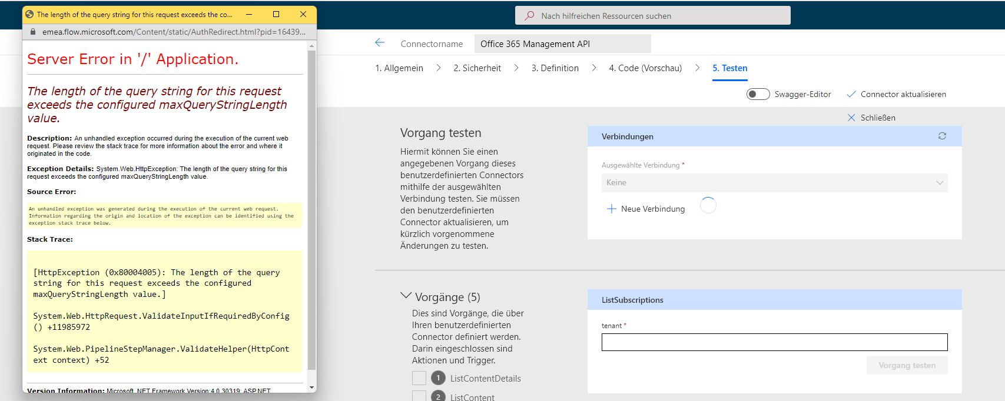Click the X icon next to Schließen
Image resolution: width=1005 pixels, height=401 pixels.
pyautogui.click(x=851, y=118)
